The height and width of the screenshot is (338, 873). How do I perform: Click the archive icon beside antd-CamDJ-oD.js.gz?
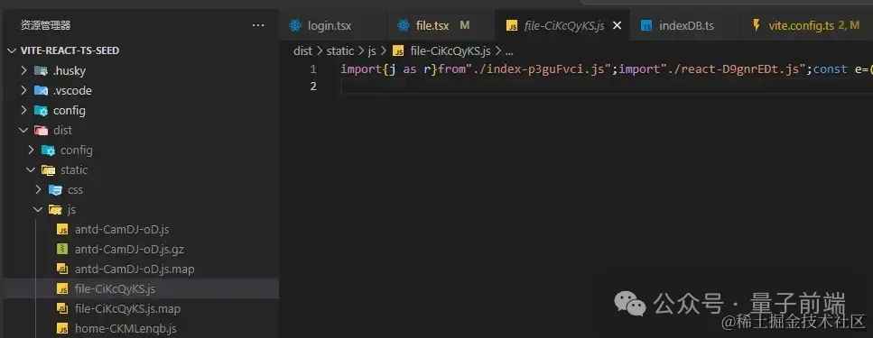point(63,249)
